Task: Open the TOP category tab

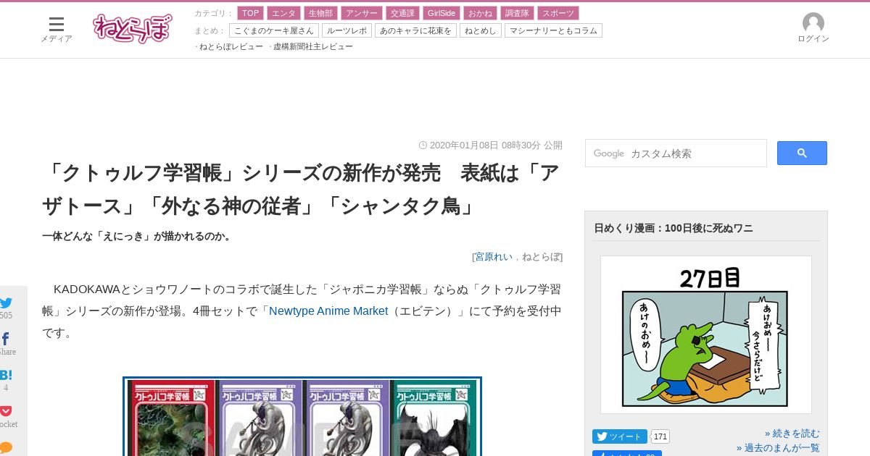Action: tap(250, 13)
